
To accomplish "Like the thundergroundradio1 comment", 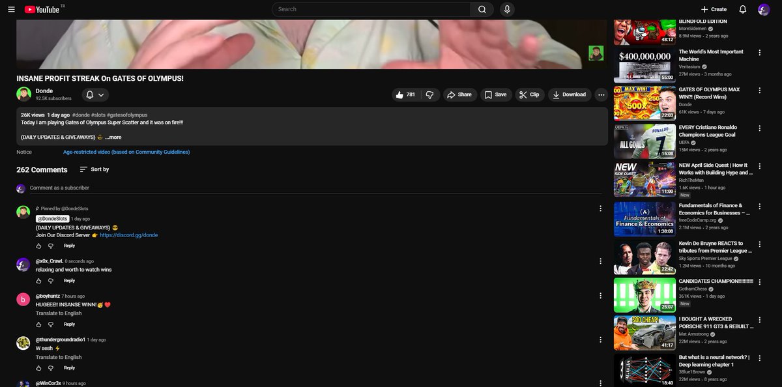I will [x=38, y=367].
